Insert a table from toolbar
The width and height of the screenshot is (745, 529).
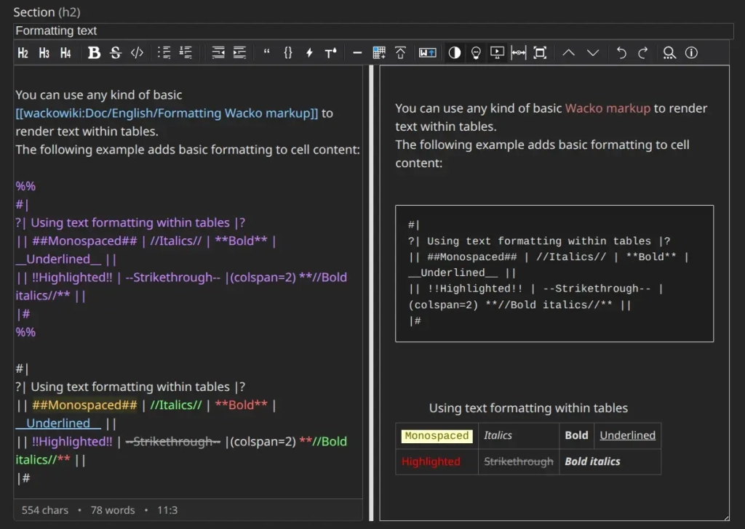pyautogui.click(x=378, y=52)
